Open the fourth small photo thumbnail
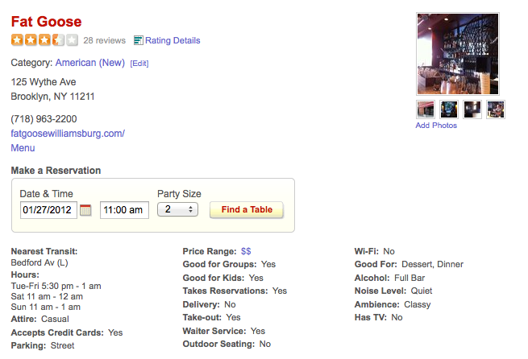The image size is (528, 359). 496,109
